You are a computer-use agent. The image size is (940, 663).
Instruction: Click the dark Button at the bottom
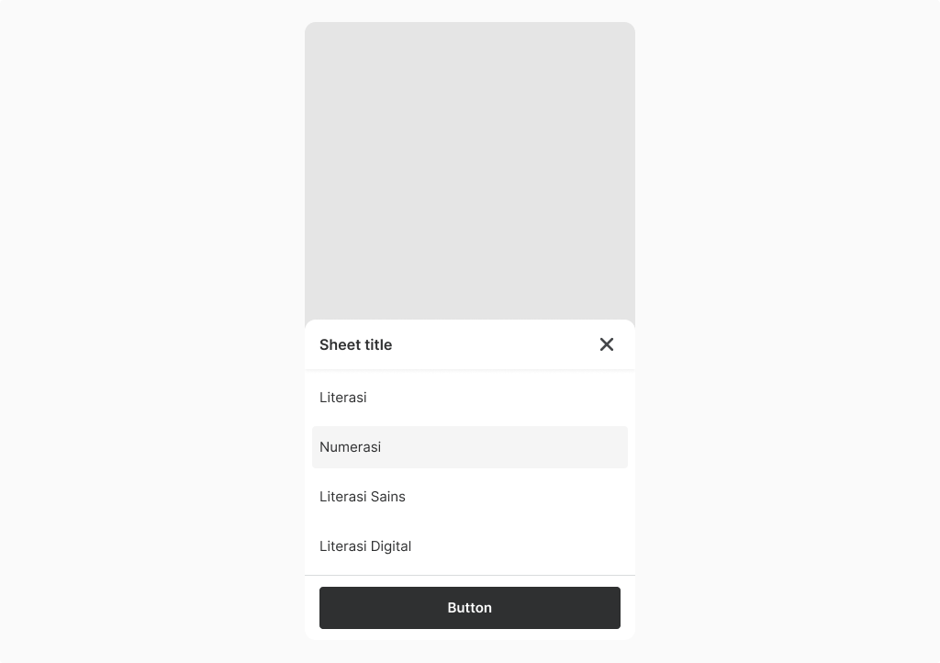point(469,608)
